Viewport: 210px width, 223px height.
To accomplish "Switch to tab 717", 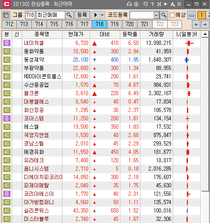I will 84,24.
